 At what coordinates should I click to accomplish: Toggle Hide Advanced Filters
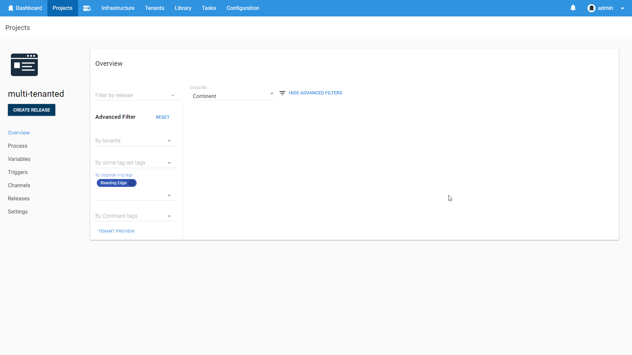[315, 93]
